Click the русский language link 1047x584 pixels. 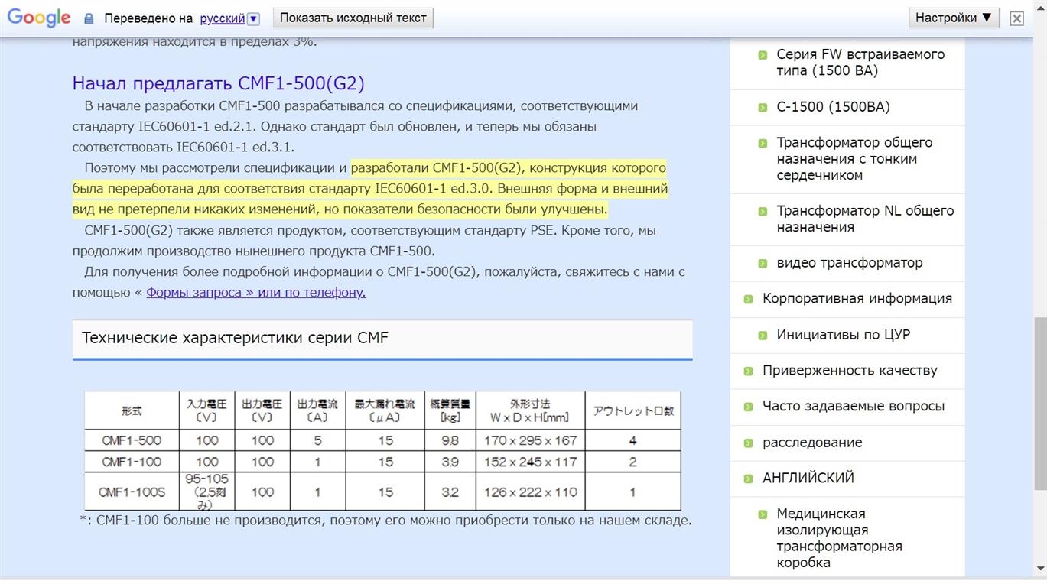(x=222, y=18)
